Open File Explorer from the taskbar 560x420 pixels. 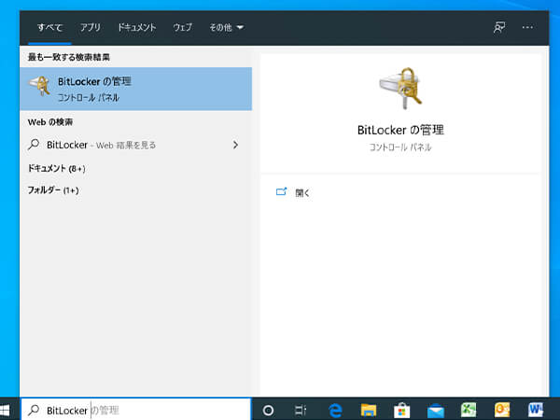click(x=369, y=411)
